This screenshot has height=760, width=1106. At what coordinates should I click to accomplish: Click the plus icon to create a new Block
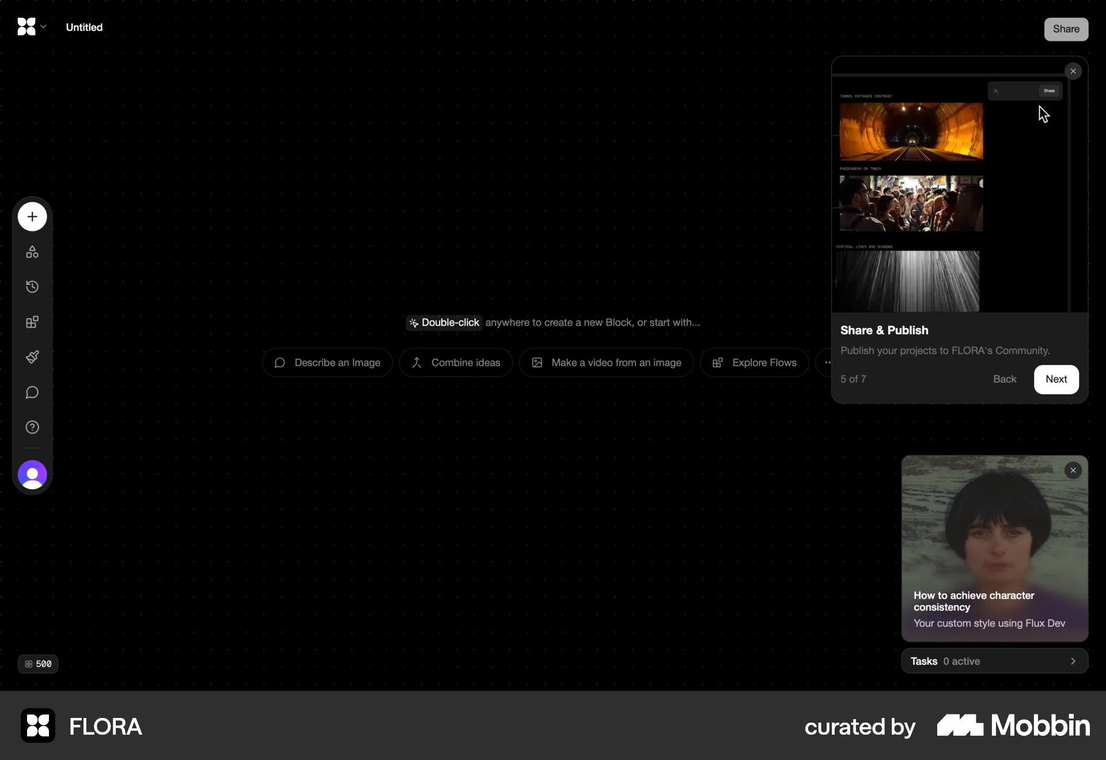click(32, 217)
